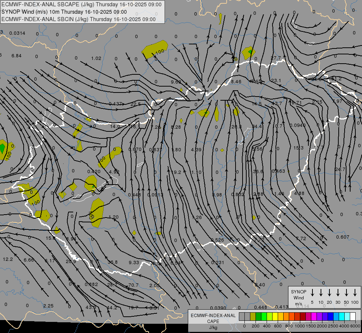The width and height of the screenshot is (362, 333).
Task: Select the yellow swatch in the CAPE legend
Action: coord(275,317)
